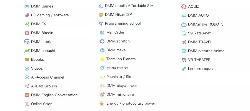The image size is (250, 111).
Task: Click the TeamLab Planets star icon
Action: 102,59
